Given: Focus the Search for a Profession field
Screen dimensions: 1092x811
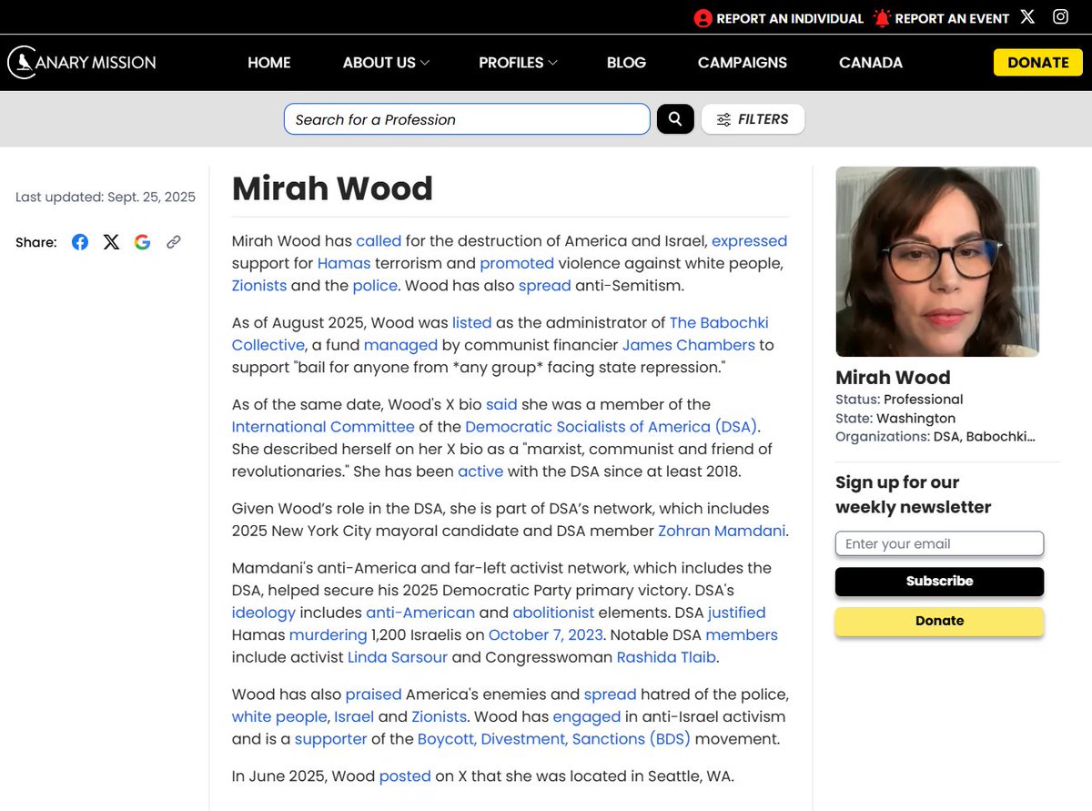Looking at the screenshot, I should pyautogui.click(x=467, y=119).
